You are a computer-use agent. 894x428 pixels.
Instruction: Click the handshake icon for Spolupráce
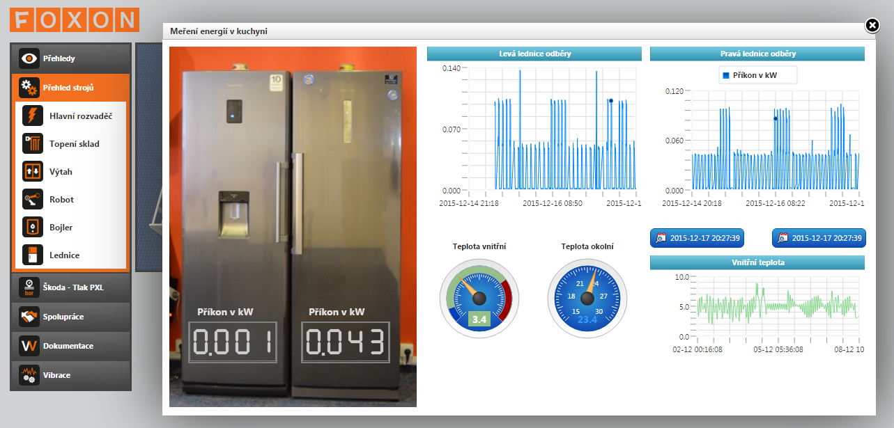click(29, 317)
